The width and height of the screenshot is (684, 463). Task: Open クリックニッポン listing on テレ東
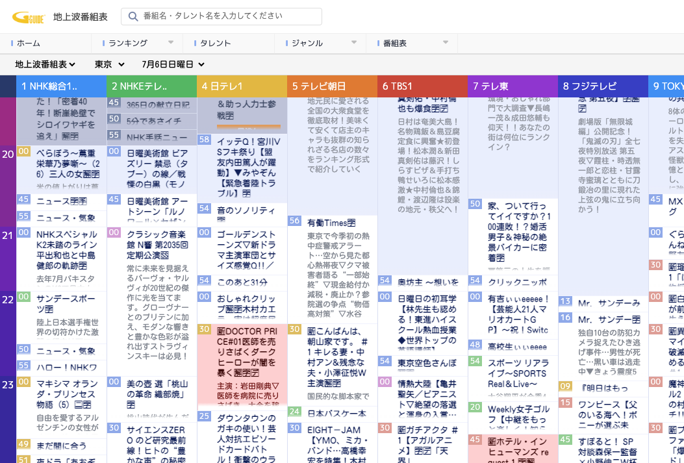(x=513, y=282)
